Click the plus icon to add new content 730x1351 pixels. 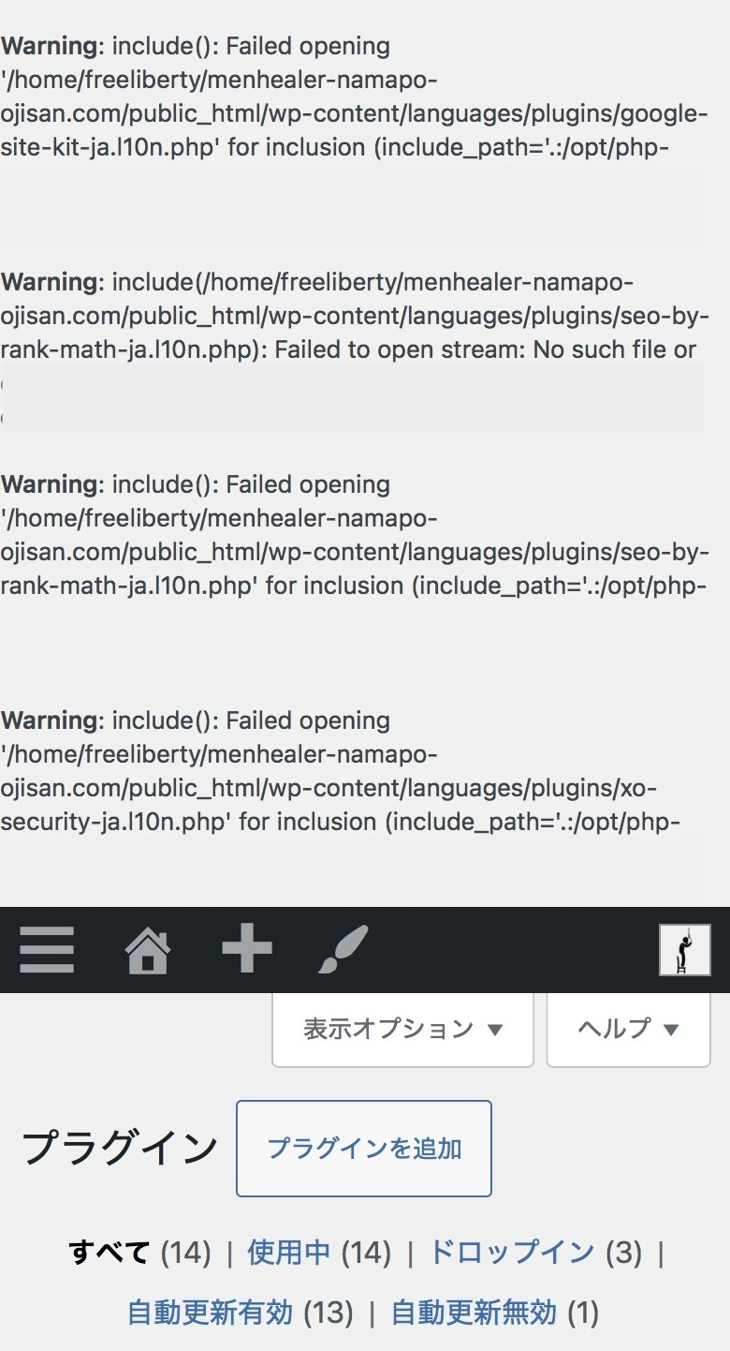point(247,949)
